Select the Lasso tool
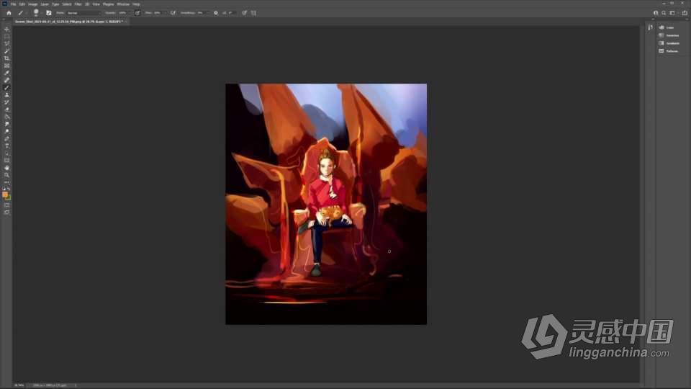This screenshot has width=691, height=389. 6,44
